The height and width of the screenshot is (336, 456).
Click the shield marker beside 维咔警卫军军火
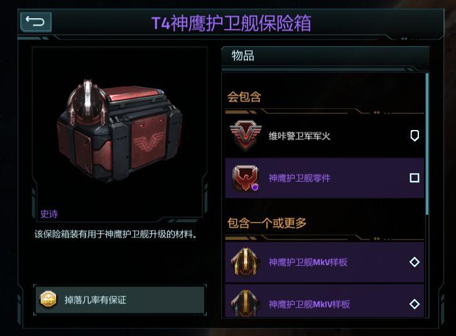415,136
